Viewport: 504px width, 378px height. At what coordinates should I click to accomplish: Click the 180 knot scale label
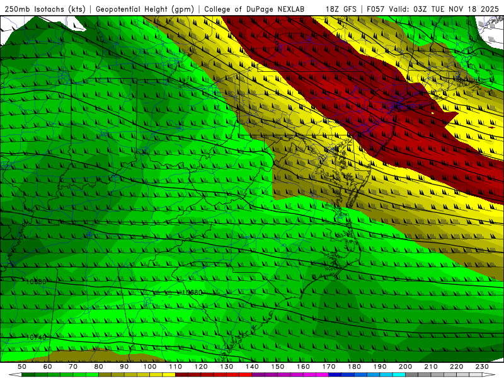[x=354, y=367]
